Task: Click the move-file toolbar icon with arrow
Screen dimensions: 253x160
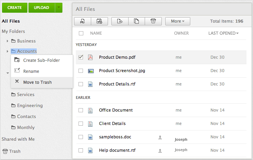Action: 120,21
